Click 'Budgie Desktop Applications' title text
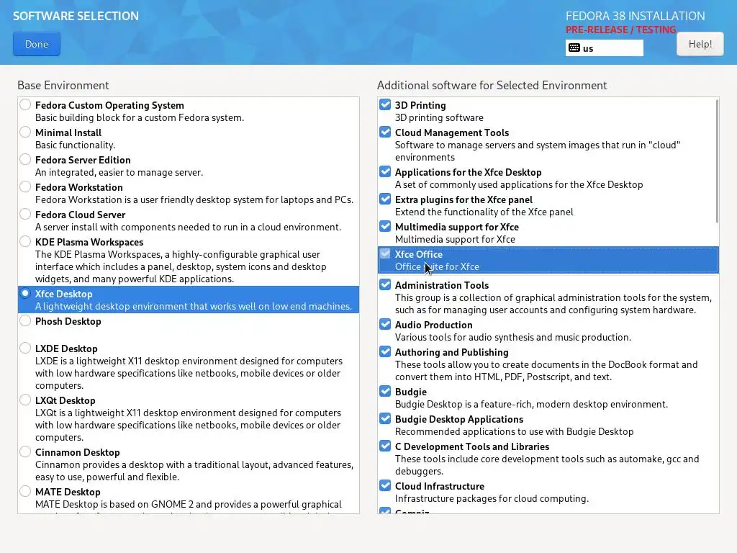The width and height of the screenshot is (737, 553). 459,420
